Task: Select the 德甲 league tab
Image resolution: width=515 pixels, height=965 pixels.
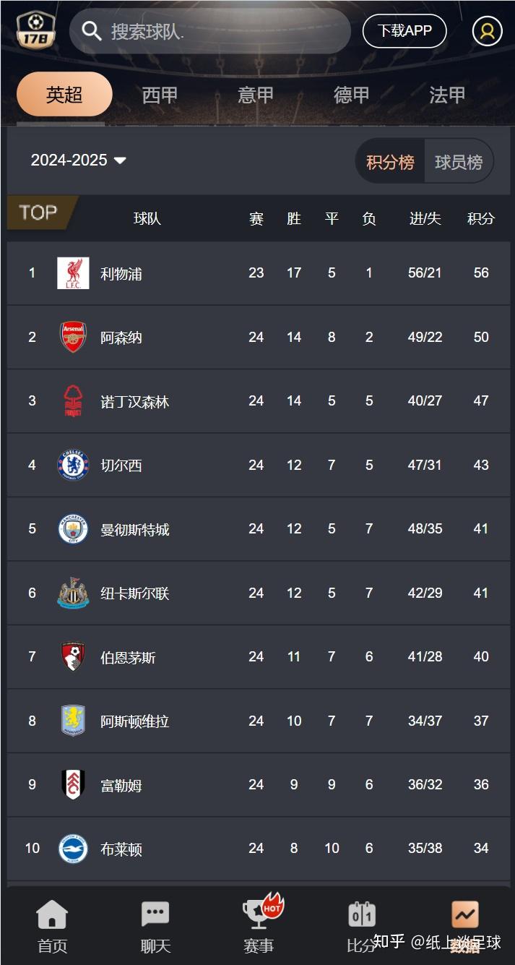Action: coord(352,95)
